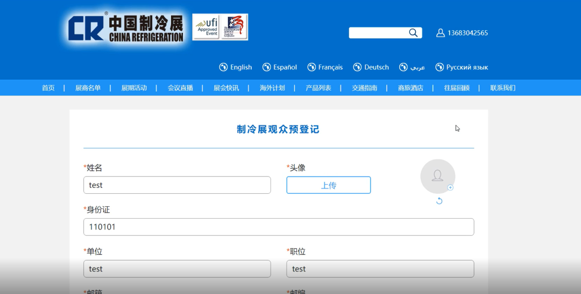Open 交通指南 navigation item
This screenshot has height=294, width=581.
(x=364, y=88)
